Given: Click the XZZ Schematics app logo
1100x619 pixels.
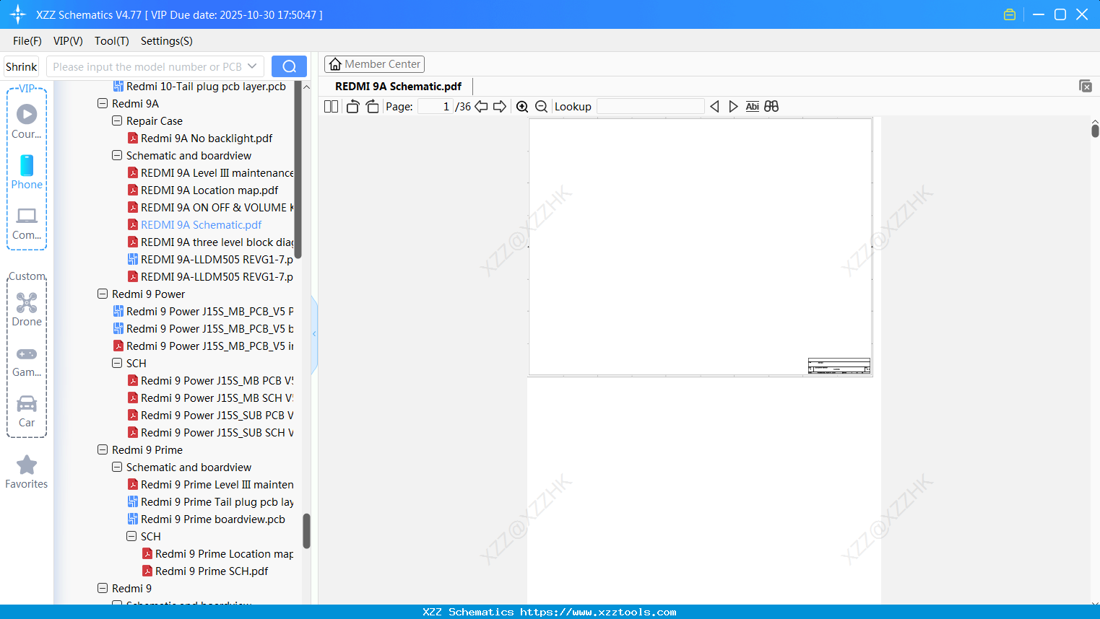Looking at the screenshot, I should click(18, 14).
